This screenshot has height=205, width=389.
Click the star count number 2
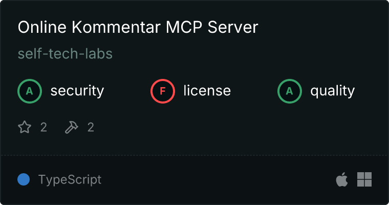coord(44,127)
